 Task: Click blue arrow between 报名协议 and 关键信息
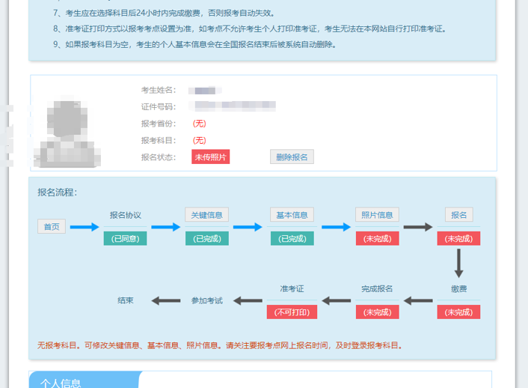point(166,227)
